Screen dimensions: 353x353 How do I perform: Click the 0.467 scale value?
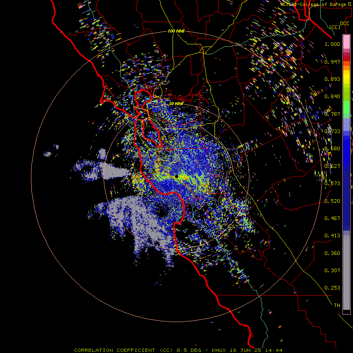pos(332,218)
